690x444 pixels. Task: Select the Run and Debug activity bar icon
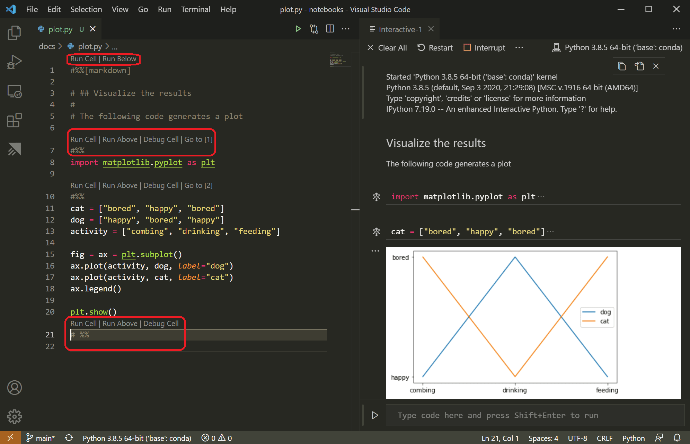tap(14, 62)
